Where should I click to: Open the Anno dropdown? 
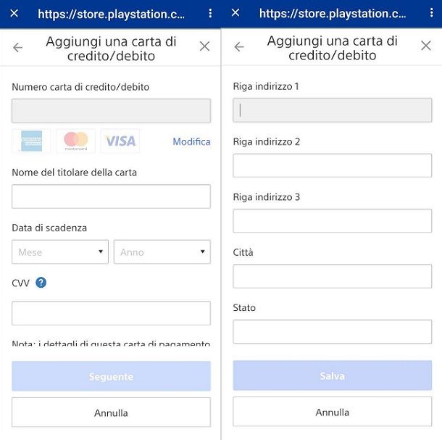[x=162, y=252]
